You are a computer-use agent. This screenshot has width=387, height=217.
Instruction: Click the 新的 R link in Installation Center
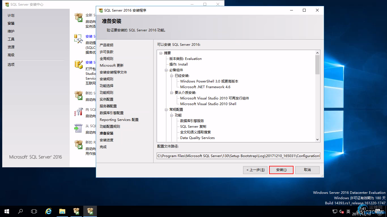[90, 142]
